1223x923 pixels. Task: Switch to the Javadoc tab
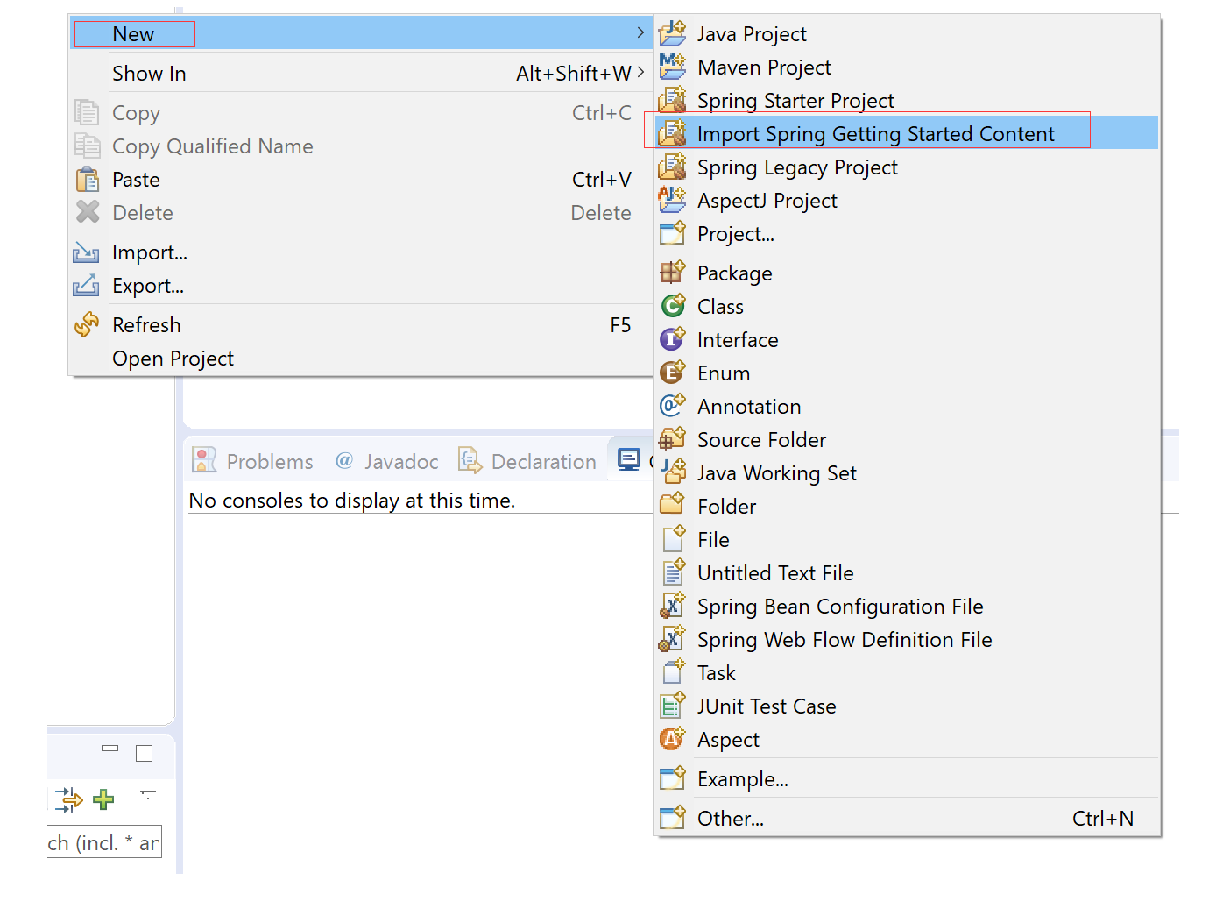tap(386, 461)
